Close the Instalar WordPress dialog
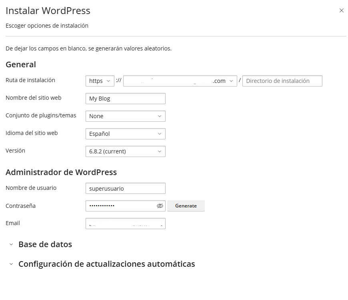348x300 pixels. click(x=341, y=11)
